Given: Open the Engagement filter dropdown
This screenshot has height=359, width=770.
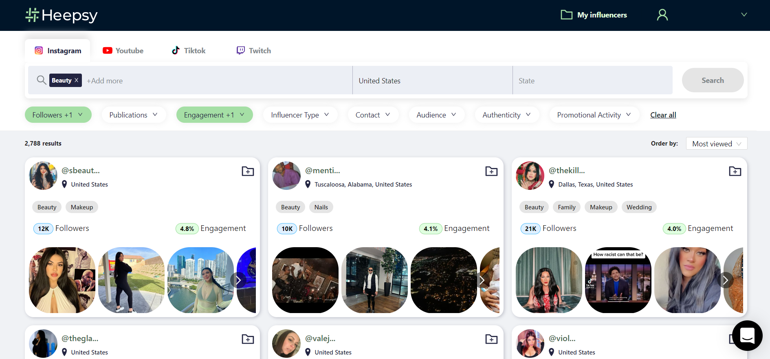Looking at the screenshot, I should click(214, 115).
